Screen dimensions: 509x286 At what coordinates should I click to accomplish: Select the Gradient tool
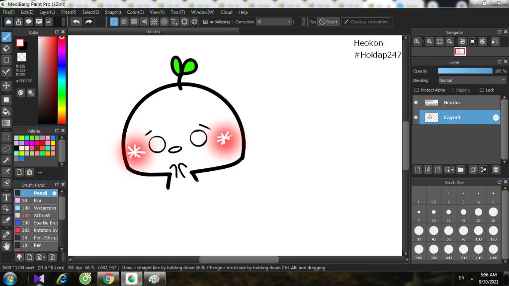click(6, 123)
